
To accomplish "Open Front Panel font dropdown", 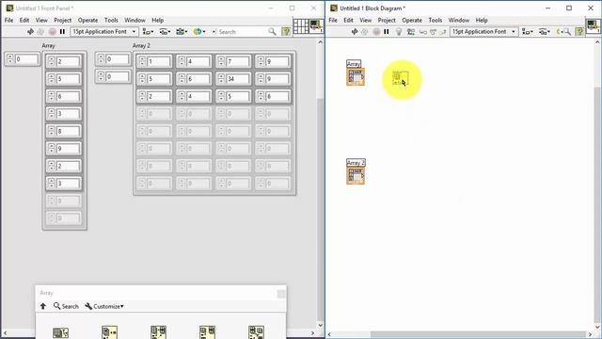I will pyautogui.click(x=104, y=31).
